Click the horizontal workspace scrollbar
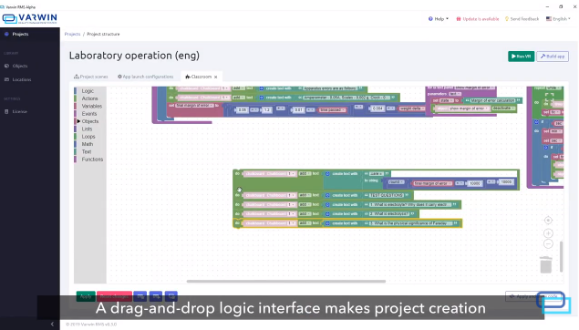The image size is (579, 330). pyautogui.click(x=286, y=282)
